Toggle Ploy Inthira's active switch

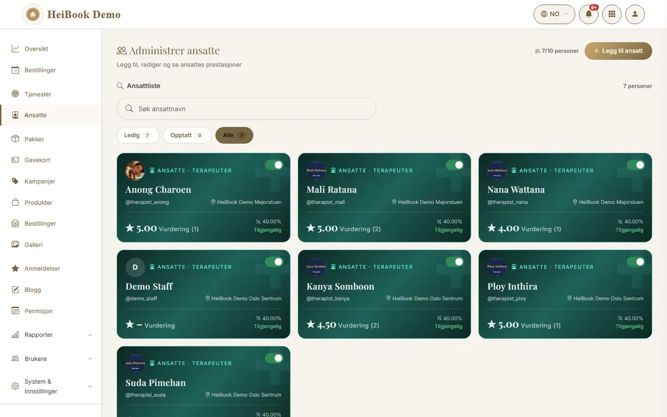(636, 262)
